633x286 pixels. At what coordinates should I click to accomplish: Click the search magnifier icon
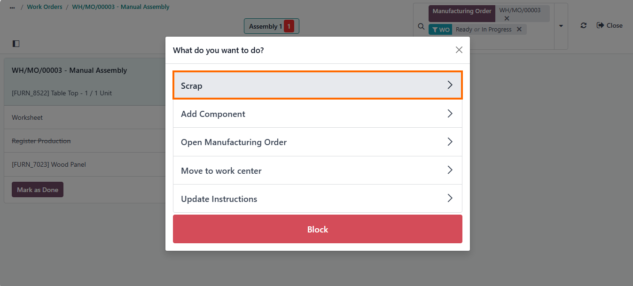click(421, 27)
